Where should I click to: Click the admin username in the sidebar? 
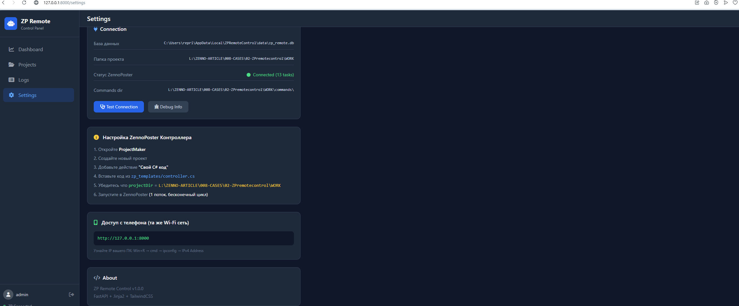click(22, 295)
